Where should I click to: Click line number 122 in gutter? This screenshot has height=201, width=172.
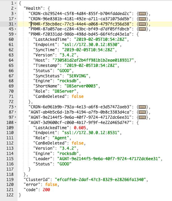tap(10, 195)
